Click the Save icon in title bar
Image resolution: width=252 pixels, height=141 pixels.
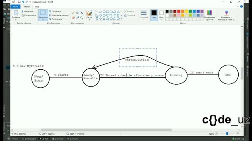(19, 2)
